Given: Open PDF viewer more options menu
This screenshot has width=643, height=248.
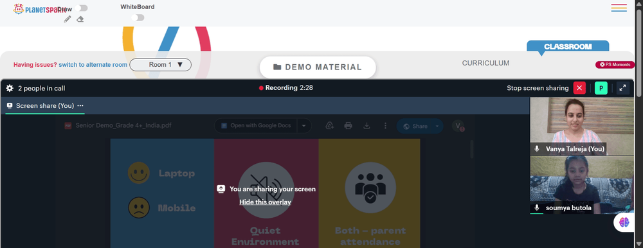Looking at the screenshot, I should pos(385,126).
